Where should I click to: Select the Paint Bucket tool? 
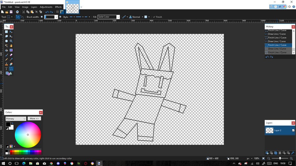tap(7, 50)
